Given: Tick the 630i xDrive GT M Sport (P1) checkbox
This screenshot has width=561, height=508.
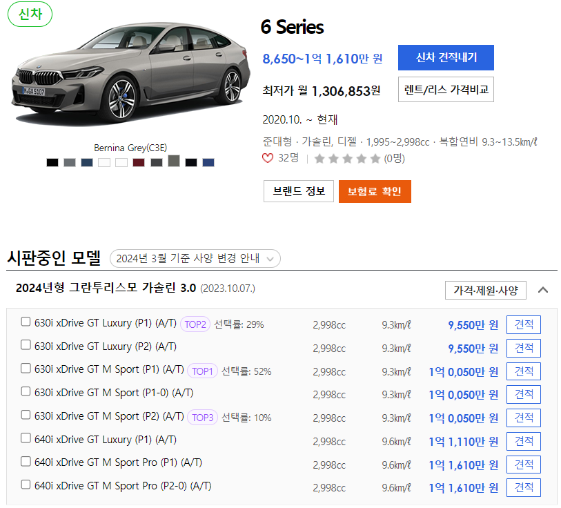Looking at the screenshot, I should (26, 368).
